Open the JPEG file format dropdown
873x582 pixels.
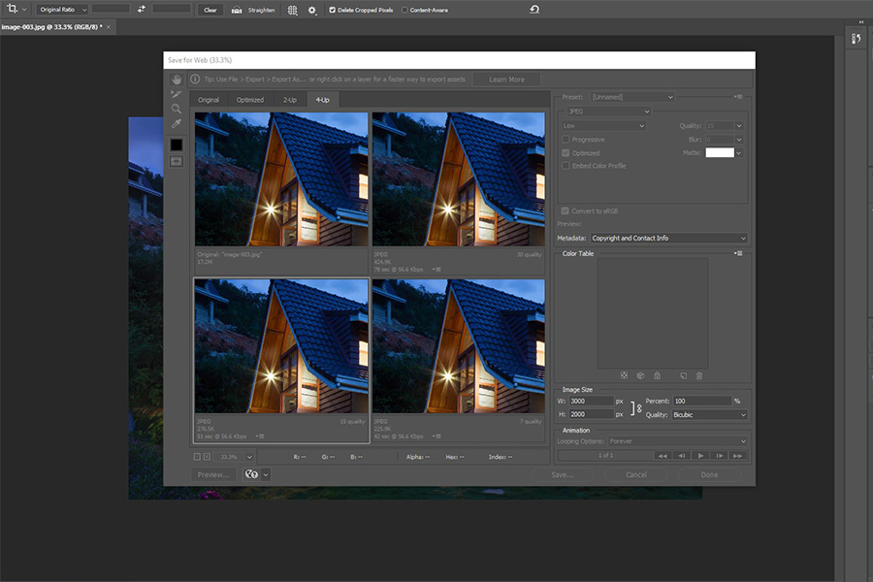coord(609,112)
